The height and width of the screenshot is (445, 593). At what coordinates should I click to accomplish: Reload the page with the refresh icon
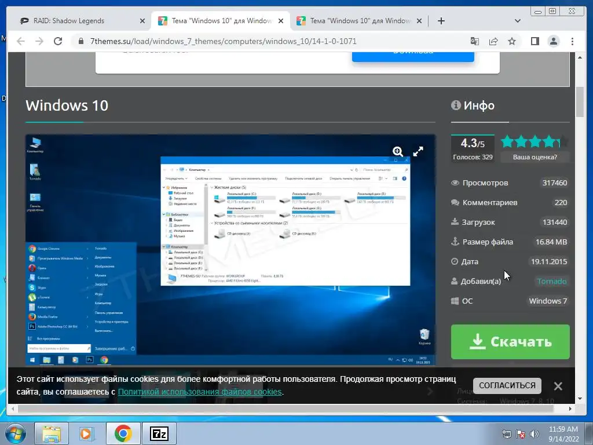click(x=58, y=41)
